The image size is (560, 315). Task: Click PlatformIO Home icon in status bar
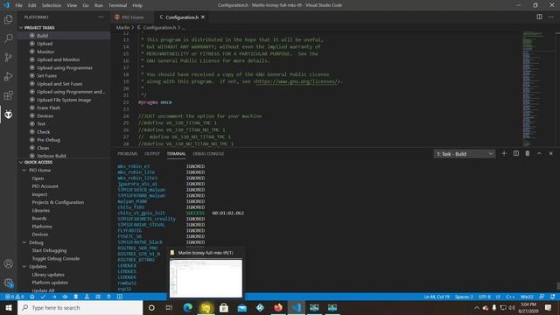pyautogui.click(x=32, y=297)
